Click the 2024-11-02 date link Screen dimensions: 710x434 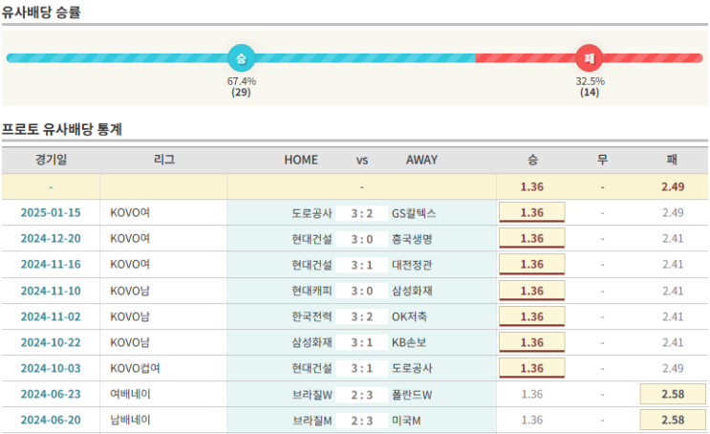point(51,316)
